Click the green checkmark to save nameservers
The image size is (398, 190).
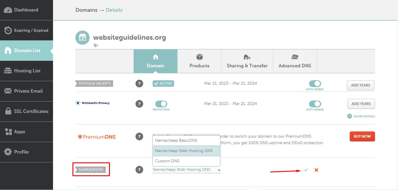coord(306,170)
